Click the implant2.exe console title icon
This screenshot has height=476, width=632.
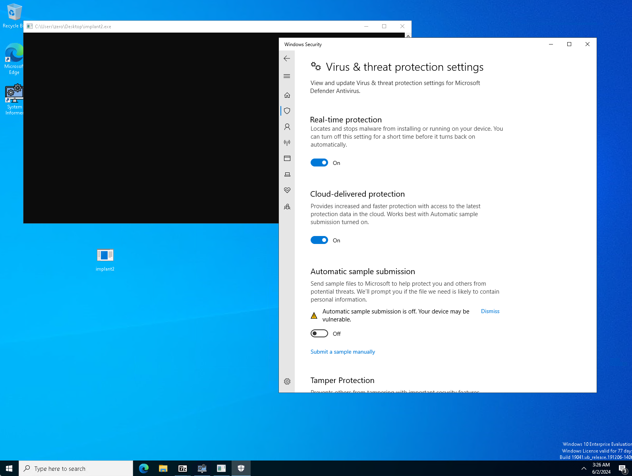[30, 26]
